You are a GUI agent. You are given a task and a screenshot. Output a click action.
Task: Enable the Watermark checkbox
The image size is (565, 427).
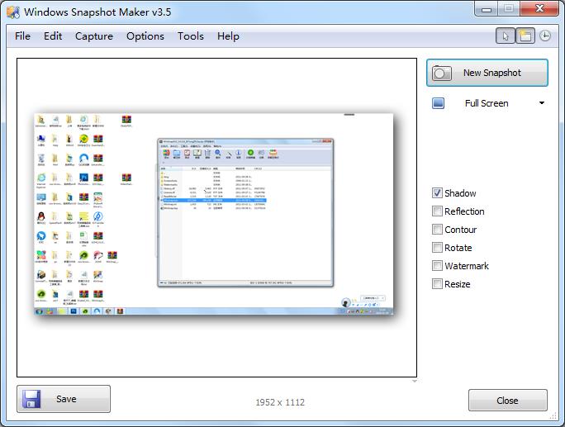(437, 266)
